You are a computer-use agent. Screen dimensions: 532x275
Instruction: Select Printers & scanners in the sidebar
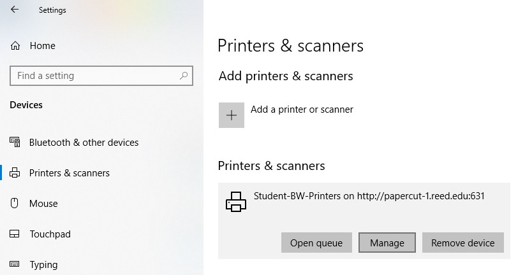[70, 173]
